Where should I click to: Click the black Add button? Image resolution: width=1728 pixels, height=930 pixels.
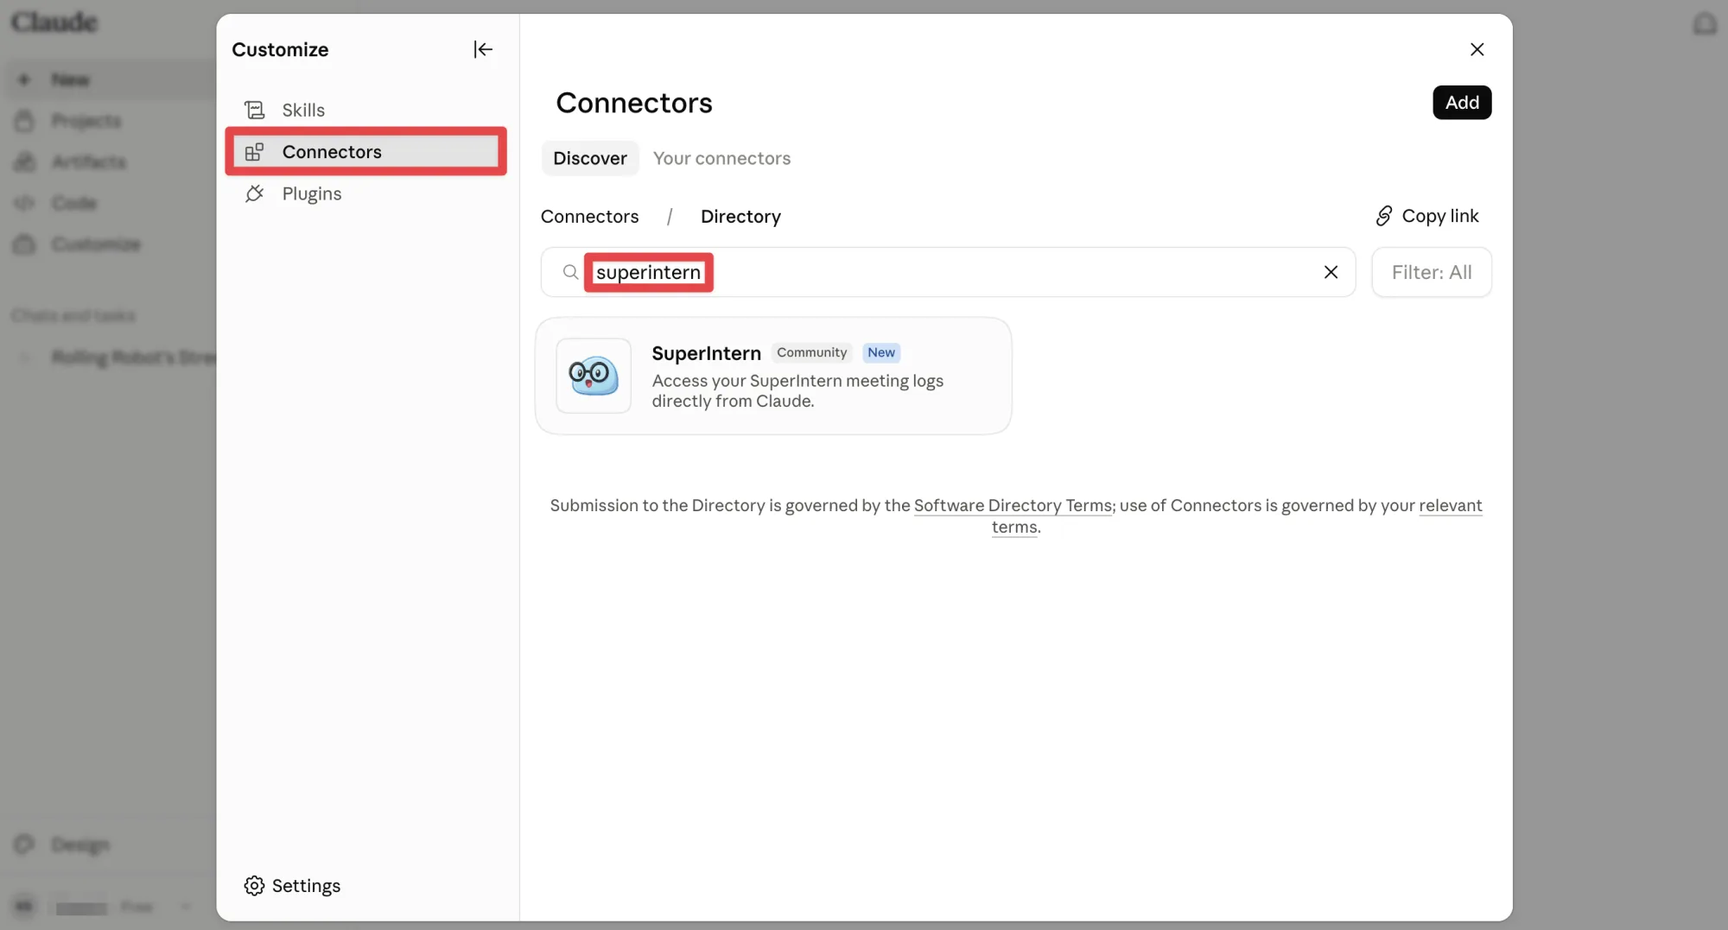point(1462,102)
